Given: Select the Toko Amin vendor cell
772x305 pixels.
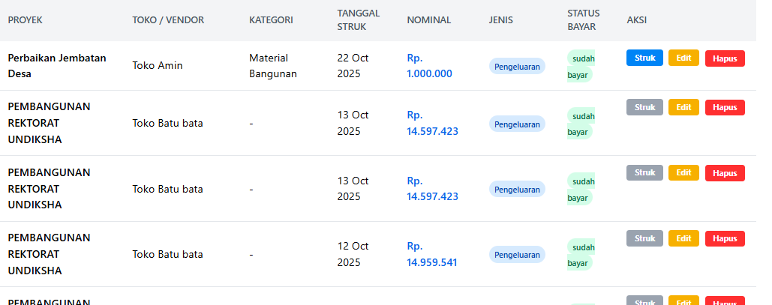Looking at the screenshot, I should click(158, 65).
